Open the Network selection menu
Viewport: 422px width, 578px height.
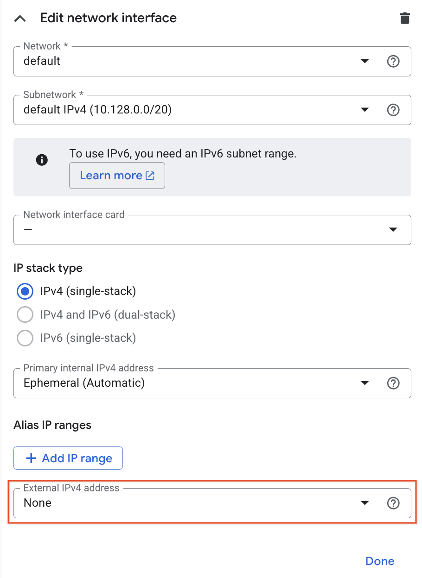point(365,61)
